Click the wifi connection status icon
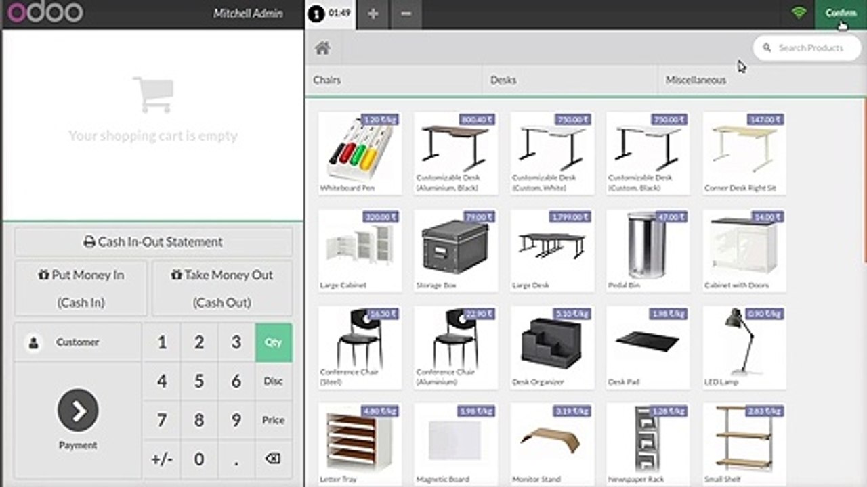 (x=799, y=12)
